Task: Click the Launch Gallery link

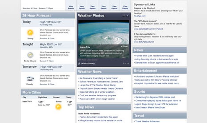Action: point(86,64)
